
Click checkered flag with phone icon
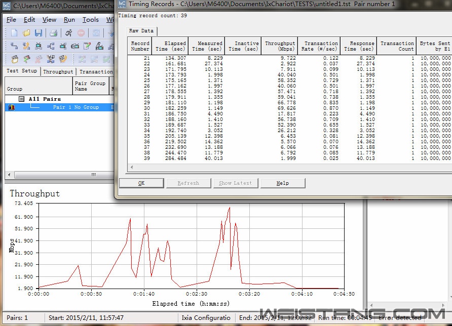tap(63, 59)
